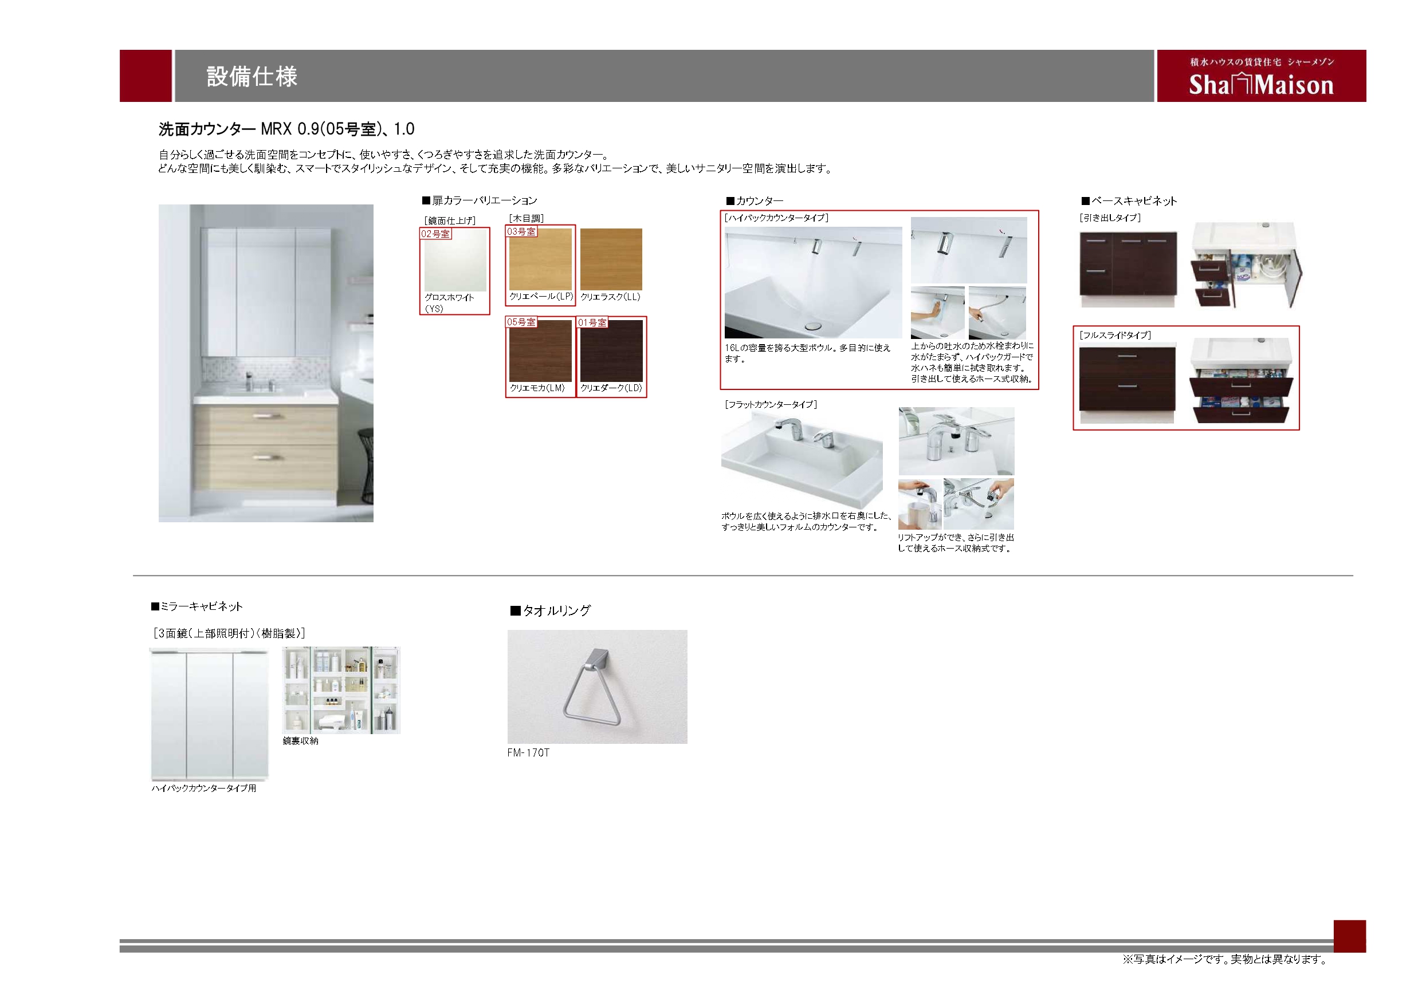Click the 設備仕様 page title
Viewport: 1422px width, 1005px height.
point(252,76)
